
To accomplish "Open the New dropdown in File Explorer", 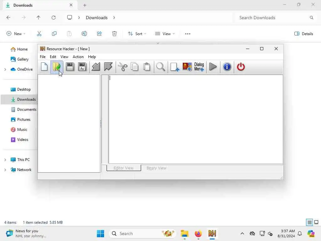I will coord(16,34).
